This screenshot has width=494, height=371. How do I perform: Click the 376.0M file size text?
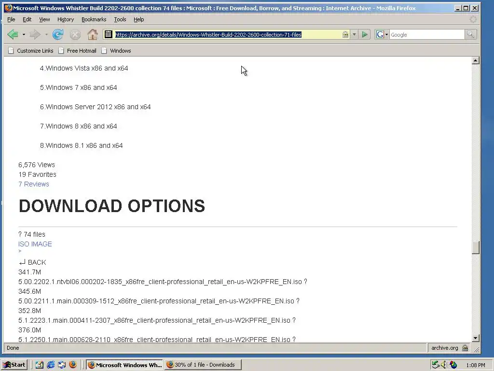pyautogui.click(x=29, y=330)
